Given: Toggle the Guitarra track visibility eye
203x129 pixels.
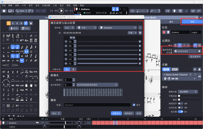Looking at the screenshot, I should click(x=37, y=123).
